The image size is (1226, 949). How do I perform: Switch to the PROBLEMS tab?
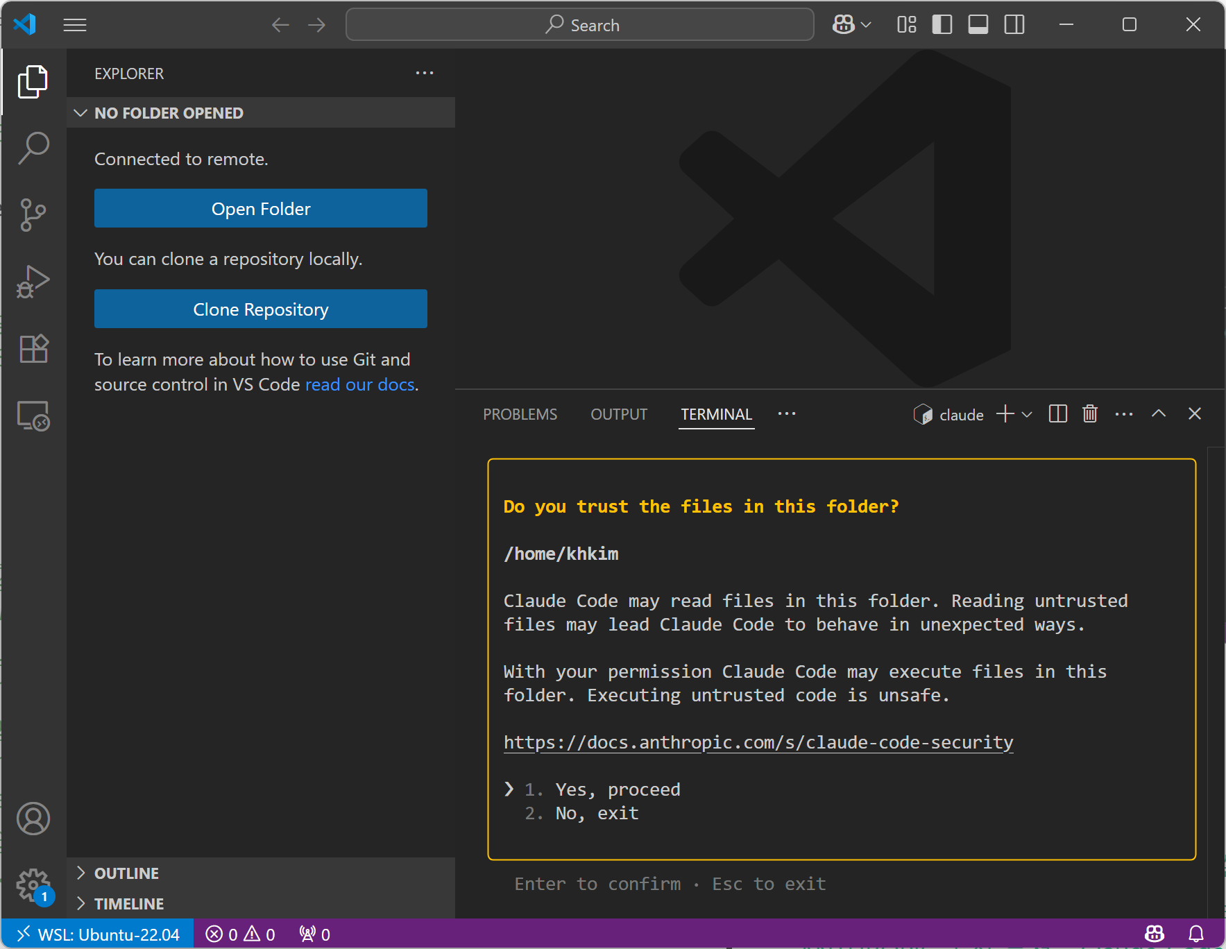[520, 414]
